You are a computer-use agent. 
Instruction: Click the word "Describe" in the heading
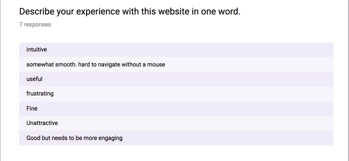point(37,12)
